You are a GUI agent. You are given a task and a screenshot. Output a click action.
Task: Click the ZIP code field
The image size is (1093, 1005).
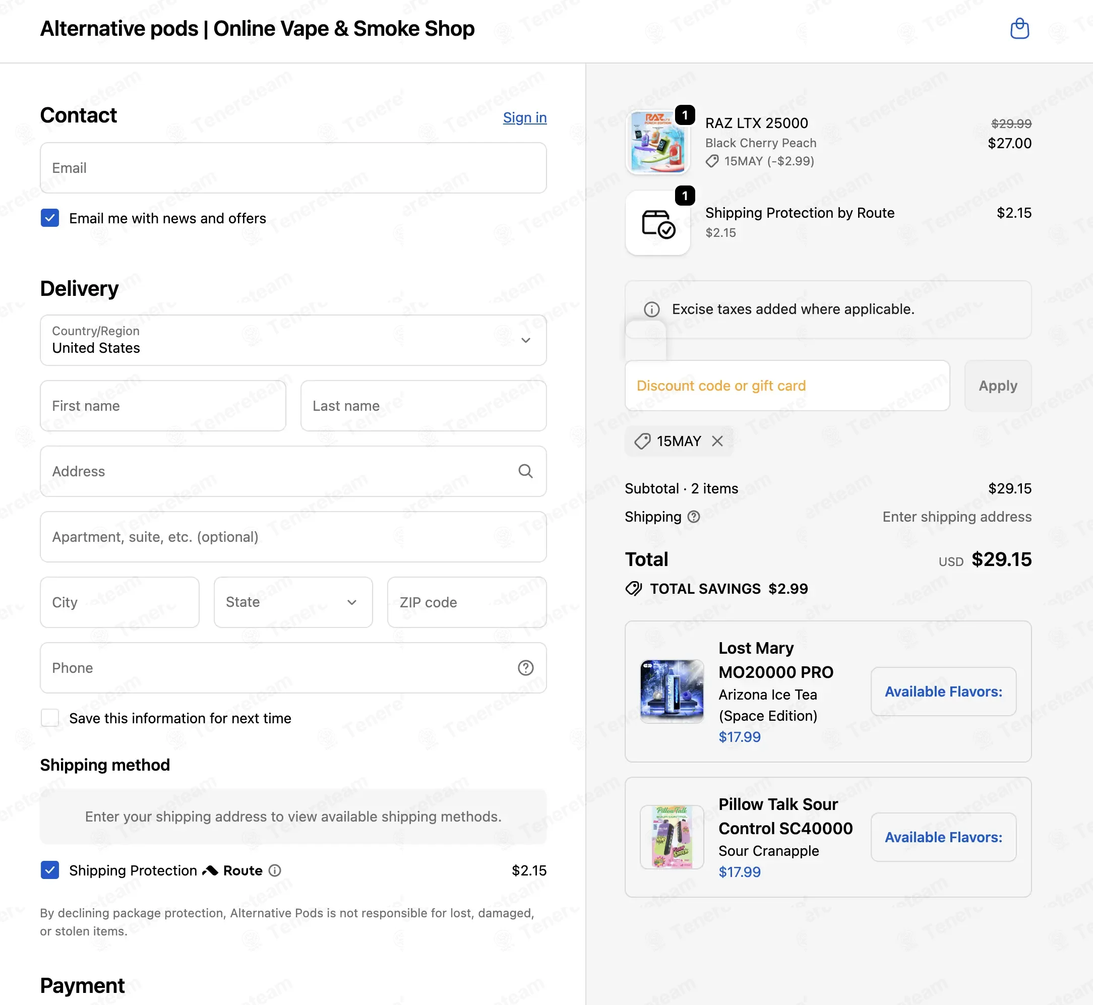click(x=467, y=602)
